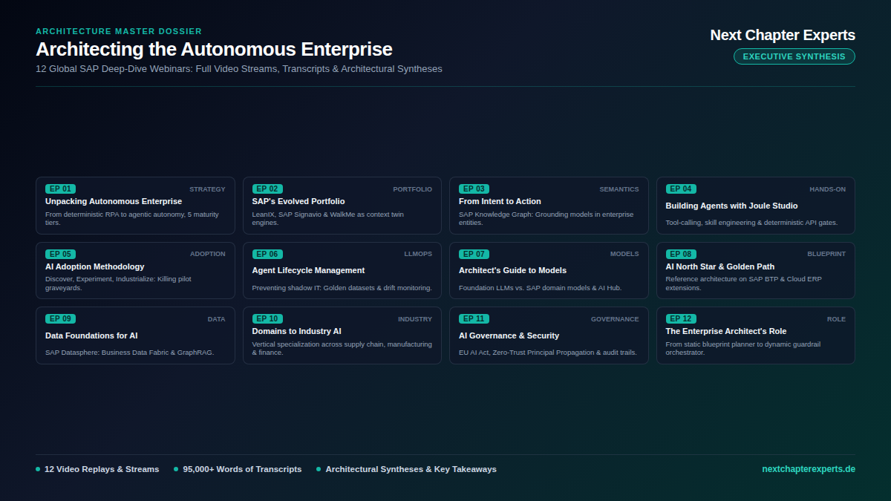Click the EP 12 badge
Viewport: 891px width, 501px height.
[x=681, y=319]
